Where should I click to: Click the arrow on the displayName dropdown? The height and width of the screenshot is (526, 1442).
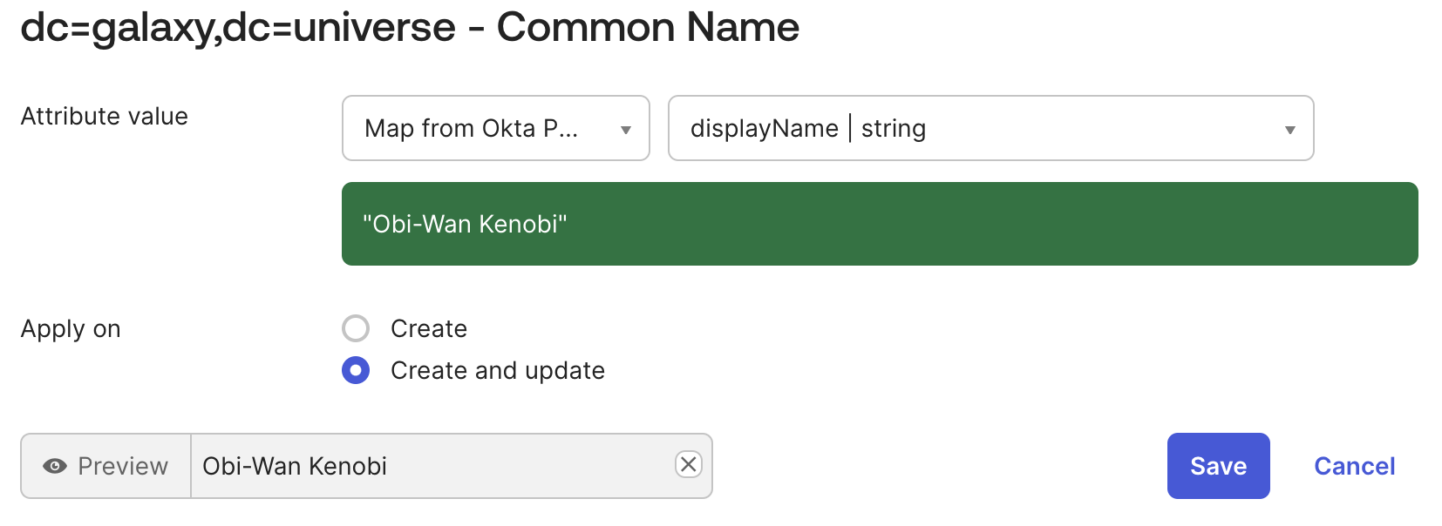(1289, 130)
